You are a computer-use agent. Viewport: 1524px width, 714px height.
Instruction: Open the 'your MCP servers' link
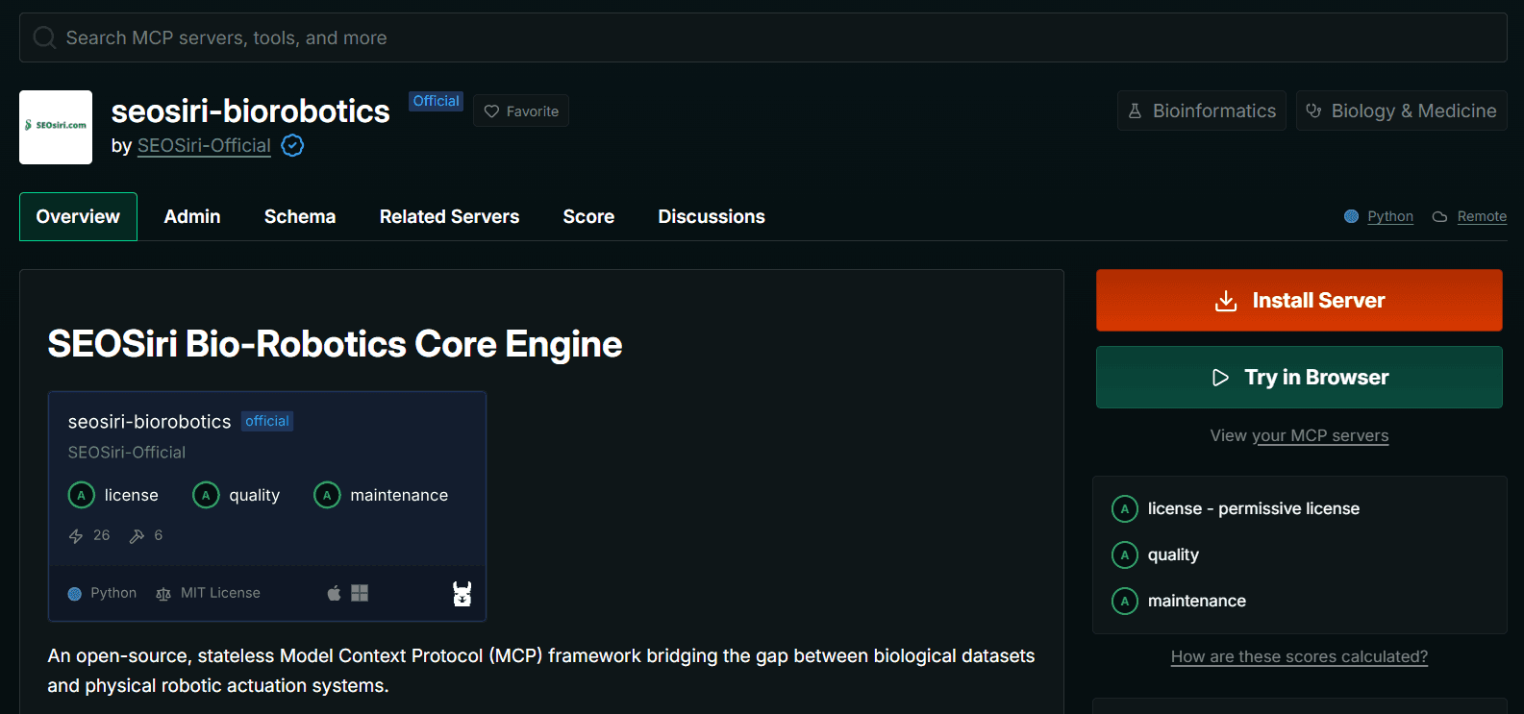[1320, 435]
